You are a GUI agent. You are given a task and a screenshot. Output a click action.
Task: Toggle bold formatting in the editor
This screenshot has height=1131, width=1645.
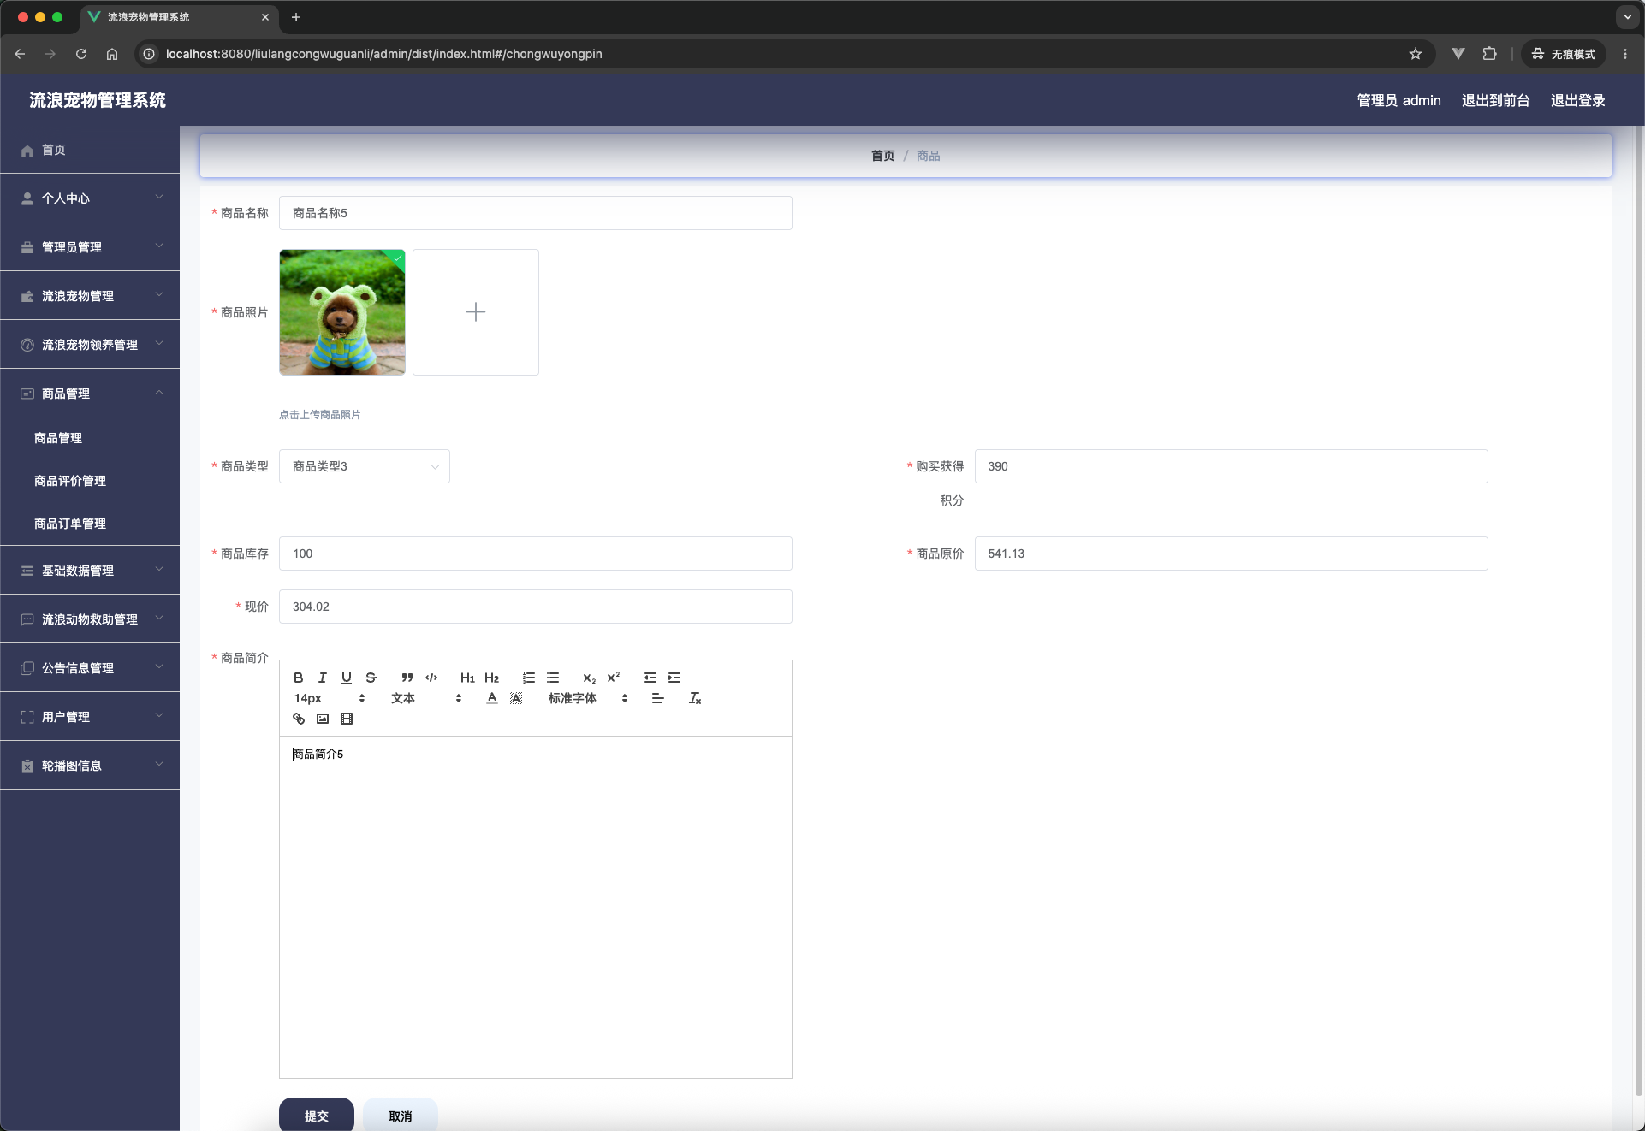pos(299,678)
